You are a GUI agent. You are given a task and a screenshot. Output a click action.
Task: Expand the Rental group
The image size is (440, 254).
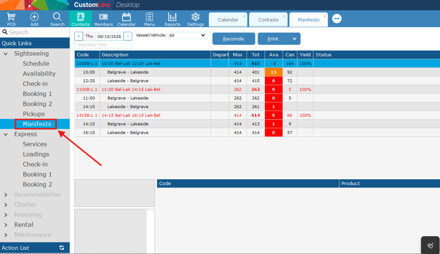pyautogui.click(x=5, y=225)
